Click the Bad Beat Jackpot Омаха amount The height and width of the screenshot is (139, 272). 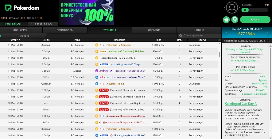(x=247, y=34)
